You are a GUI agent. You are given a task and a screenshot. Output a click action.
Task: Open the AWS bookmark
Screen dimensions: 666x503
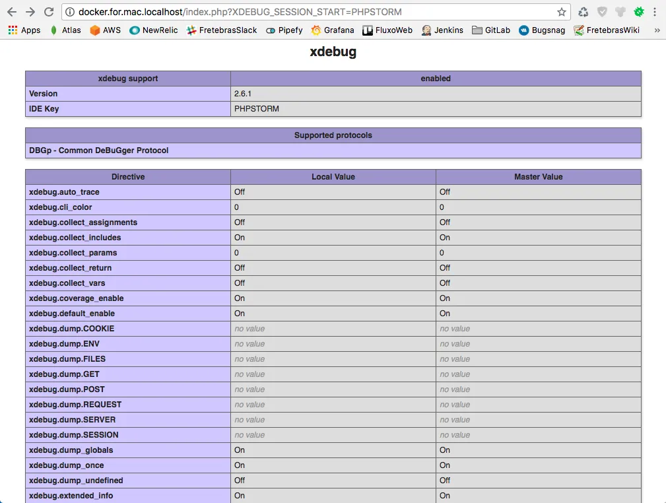tap(106, 30)
